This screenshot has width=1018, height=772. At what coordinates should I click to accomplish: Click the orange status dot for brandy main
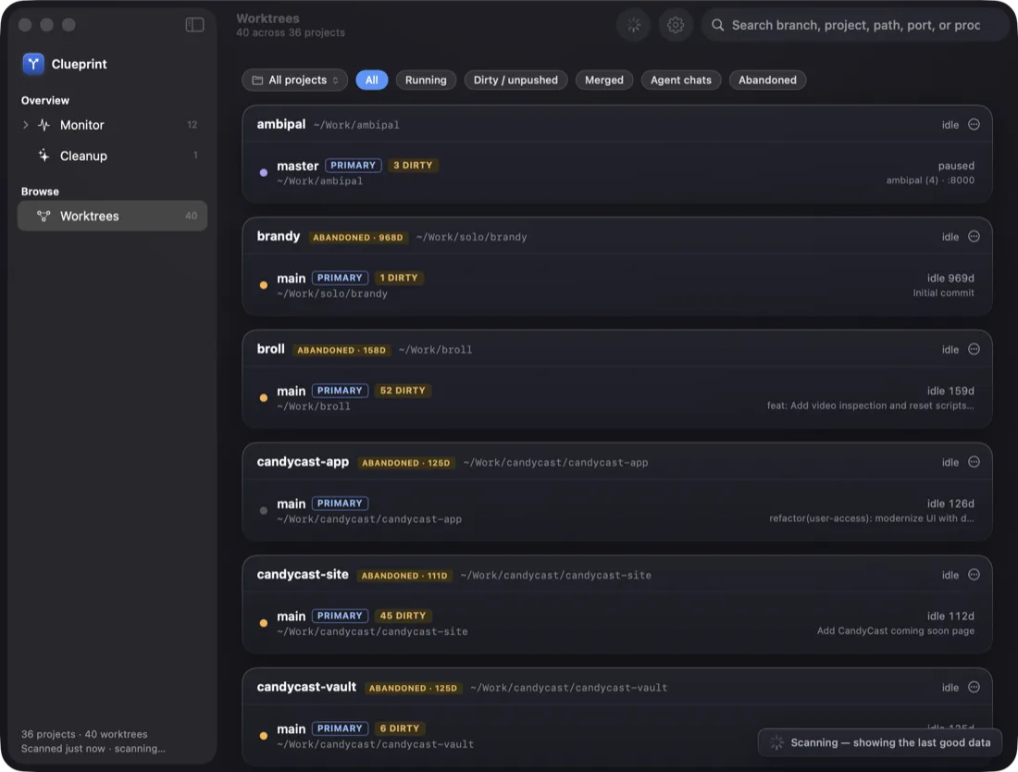click(264, 285)
